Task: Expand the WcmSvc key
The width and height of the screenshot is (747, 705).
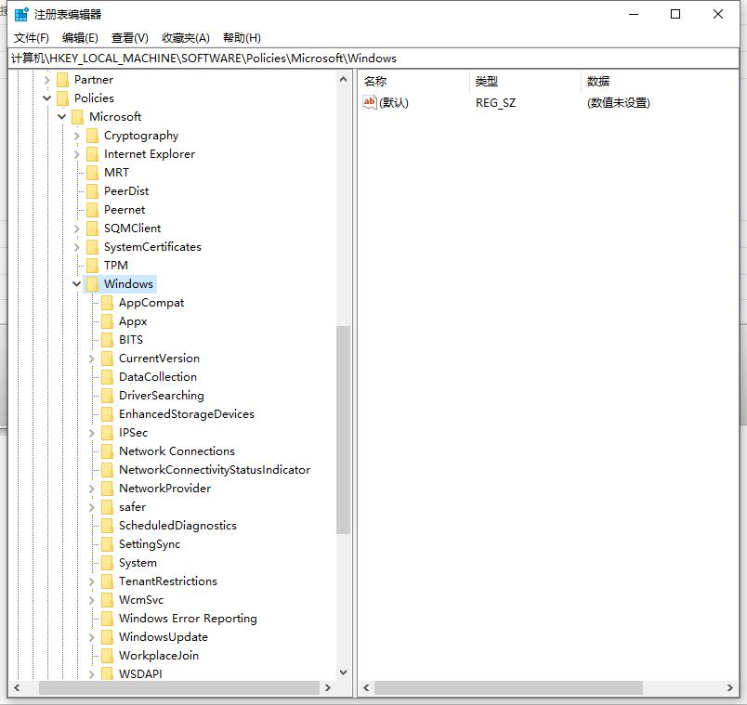Action: point(91,600)
